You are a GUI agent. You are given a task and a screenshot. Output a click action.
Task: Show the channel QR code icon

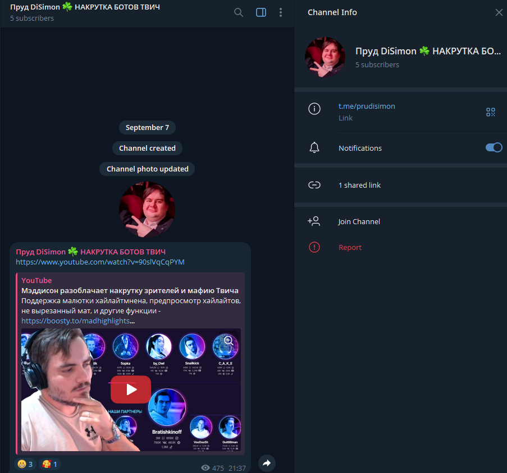click(491, 112)
